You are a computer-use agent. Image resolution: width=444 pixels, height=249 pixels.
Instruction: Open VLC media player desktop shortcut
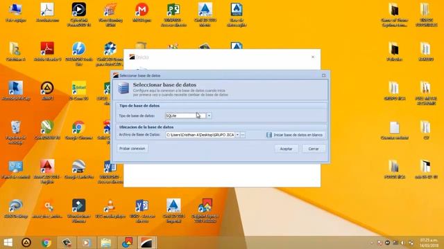click(110, 208)
